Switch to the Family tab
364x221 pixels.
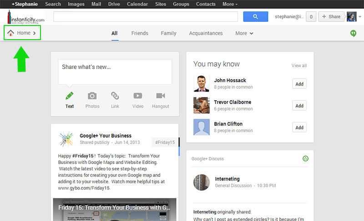(x=168, y=33)
